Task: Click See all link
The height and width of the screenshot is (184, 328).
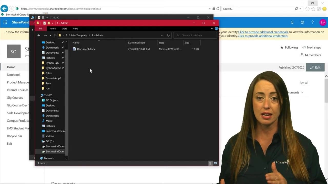Action: (304, 83)
